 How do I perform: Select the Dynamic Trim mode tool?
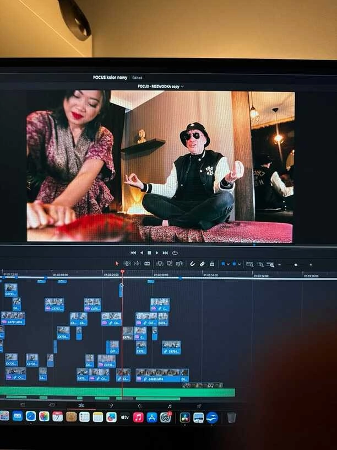(x=137, y=264)
